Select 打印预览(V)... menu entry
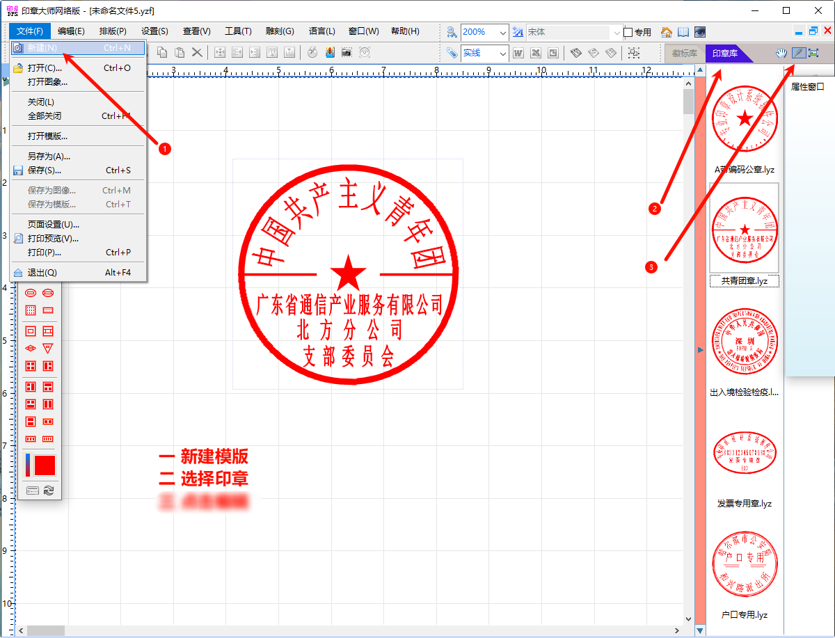Viewport: 835px width, 638px height. click(78, 239)
